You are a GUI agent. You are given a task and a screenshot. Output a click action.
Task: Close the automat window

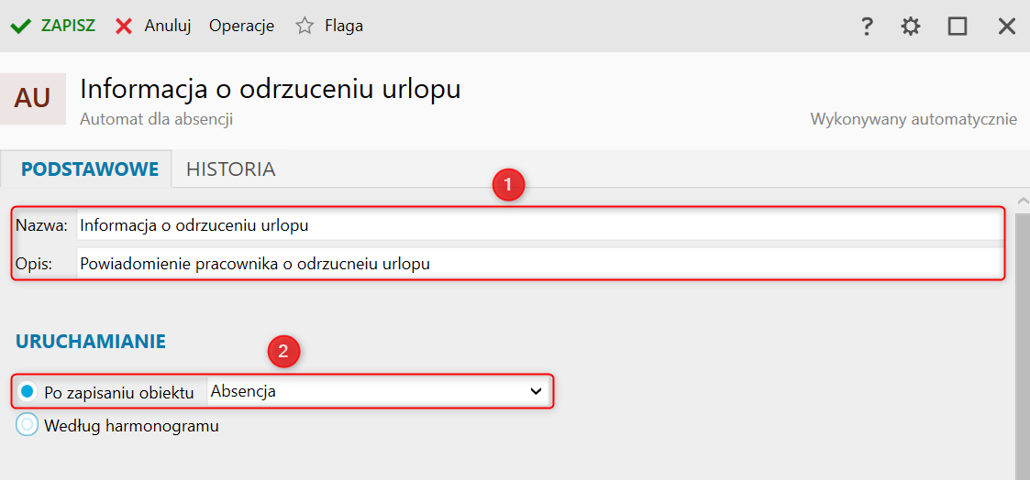tap(1006, 27)
